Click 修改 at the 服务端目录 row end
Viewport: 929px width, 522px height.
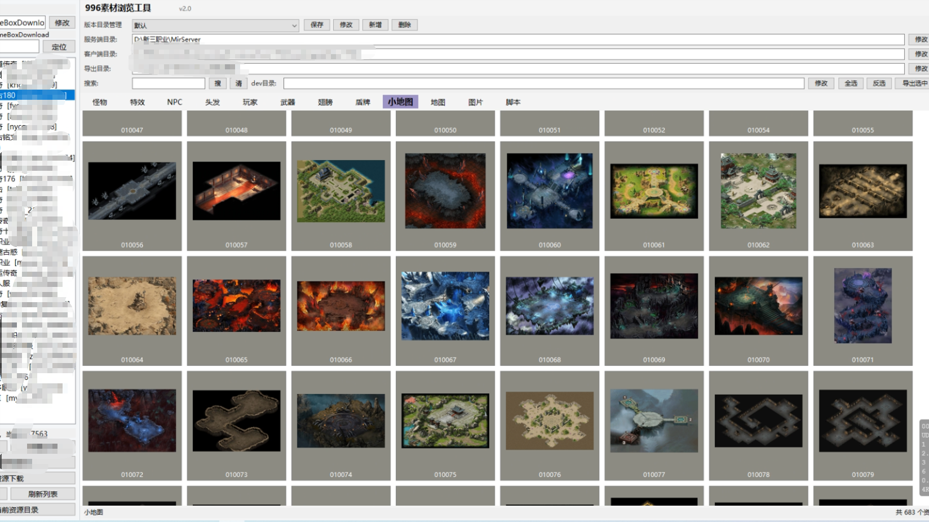point(920,39)
